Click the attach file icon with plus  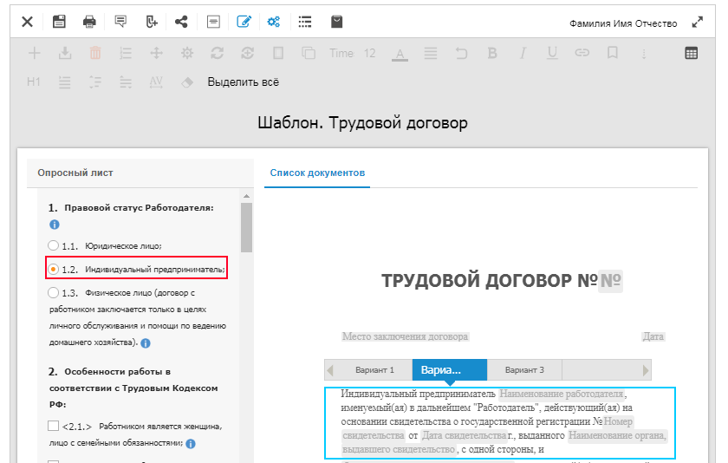tap(152, 22)
